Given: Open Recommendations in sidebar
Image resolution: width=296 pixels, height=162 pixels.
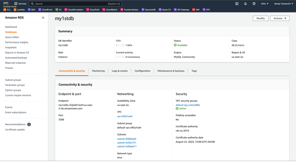Looking at the screenshot, I should click(15, 124).
